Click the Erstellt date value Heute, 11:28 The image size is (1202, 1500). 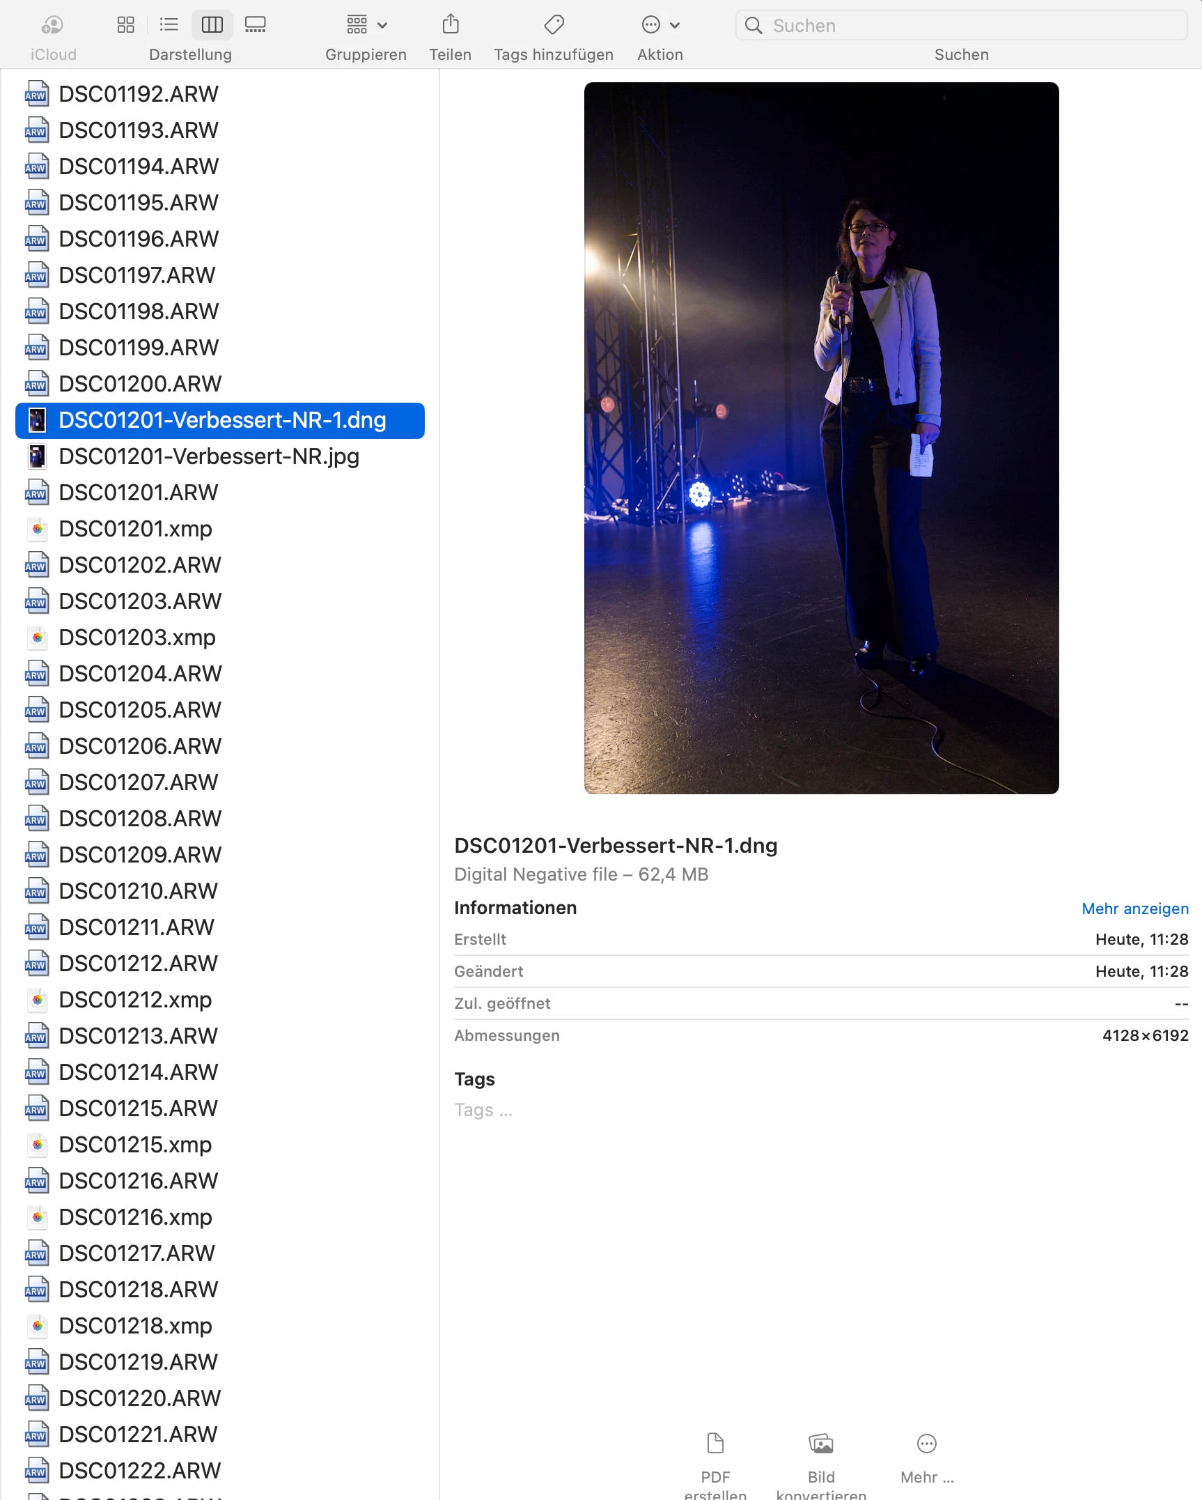[1141, 940]
